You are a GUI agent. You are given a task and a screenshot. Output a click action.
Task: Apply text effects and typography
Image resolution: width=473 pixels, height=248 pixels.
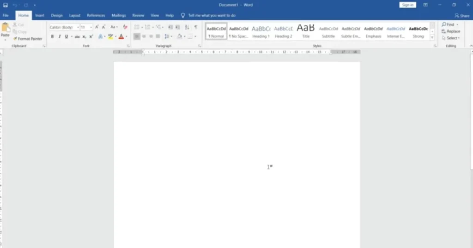tap(100, 36)
